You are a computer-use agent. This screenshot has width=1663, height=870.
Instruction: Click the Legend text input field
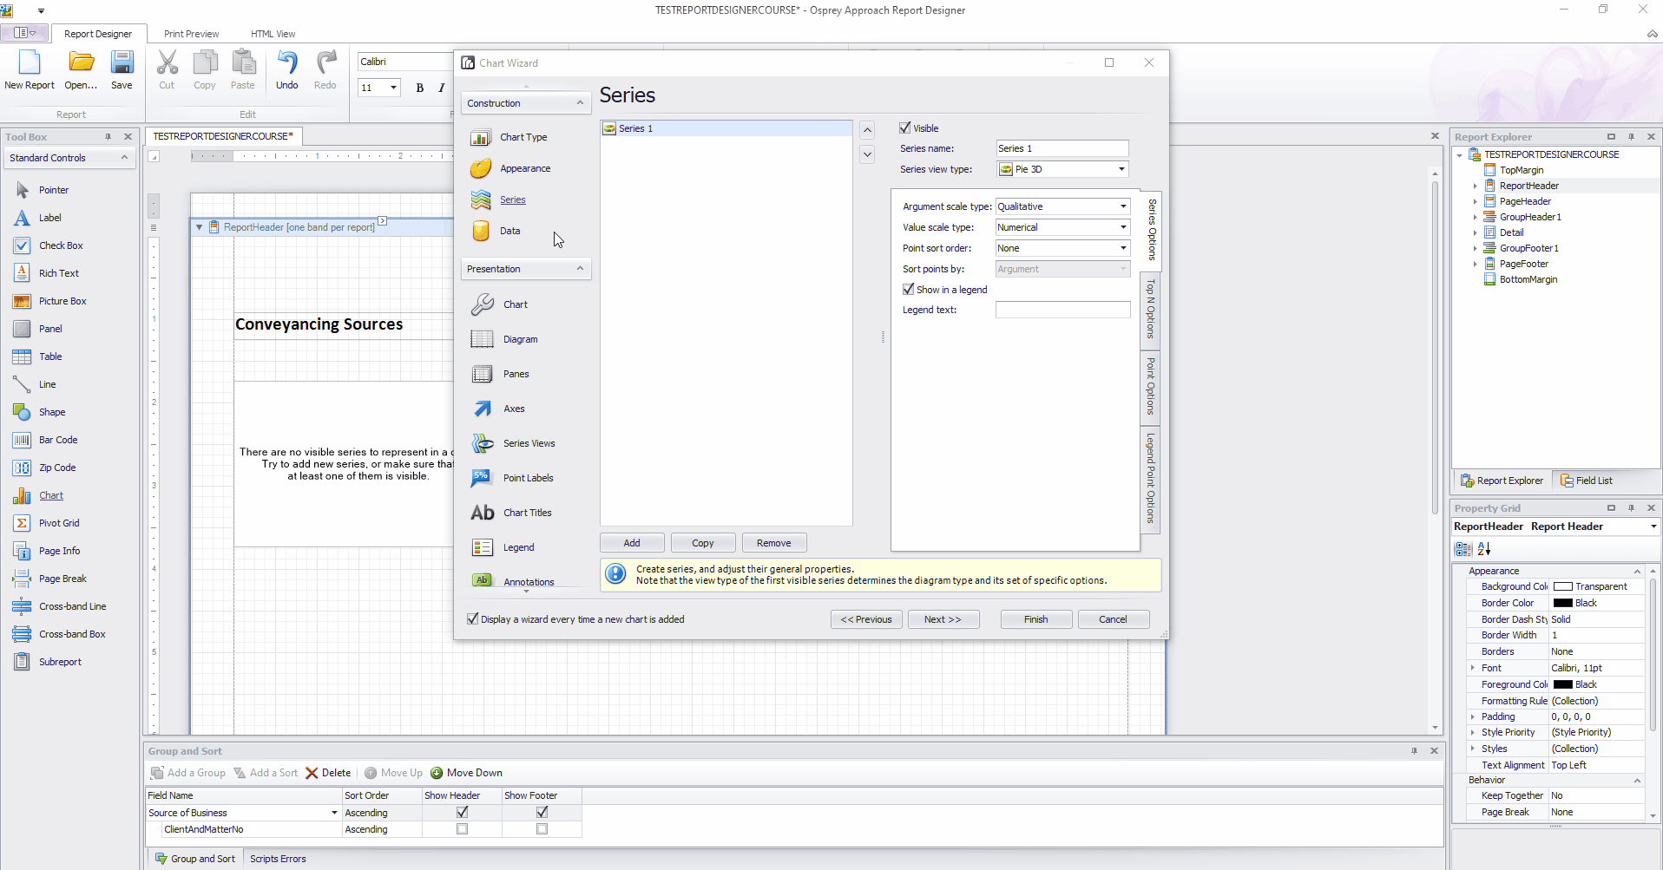[x=1062, y=310]
